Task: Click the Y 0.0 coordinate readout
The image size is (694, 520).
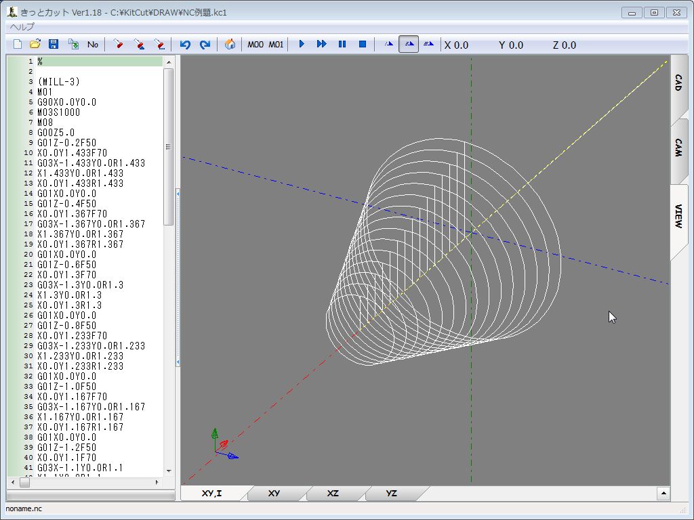Action: click(511, 45)
